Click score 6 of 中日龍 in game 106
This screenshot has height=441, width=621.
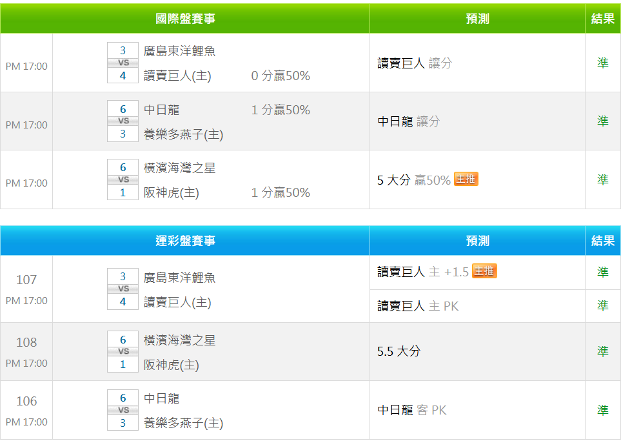tap(123, 398)
